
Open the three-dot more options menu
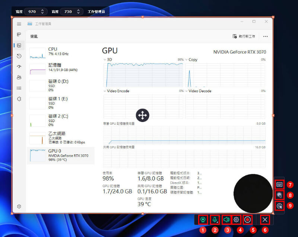(266, 36)
